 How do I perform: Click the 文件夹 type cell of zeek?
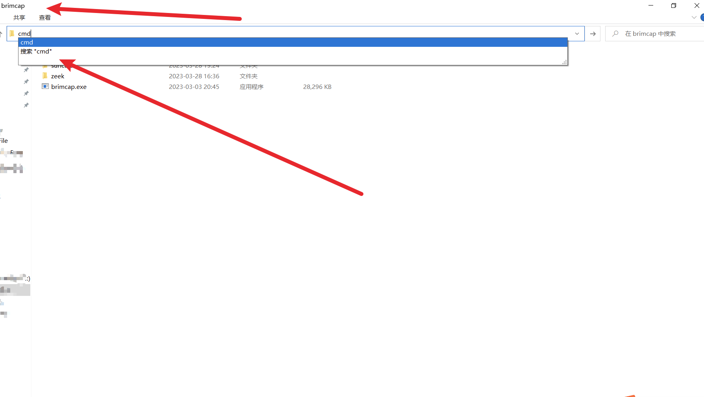(x=249, y=76)
